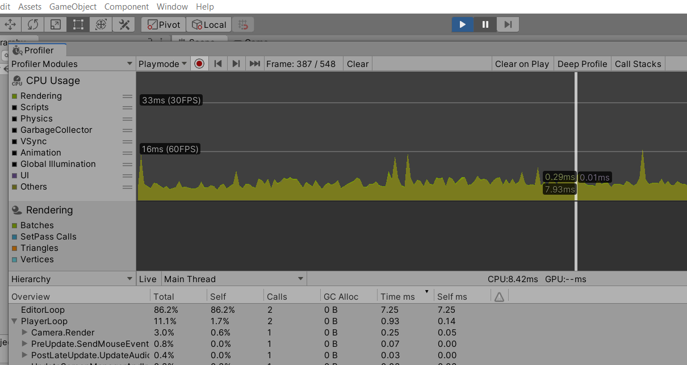687x365 pixels.
Task: Jump to previous profiler frame
Action: coord(217,64)
